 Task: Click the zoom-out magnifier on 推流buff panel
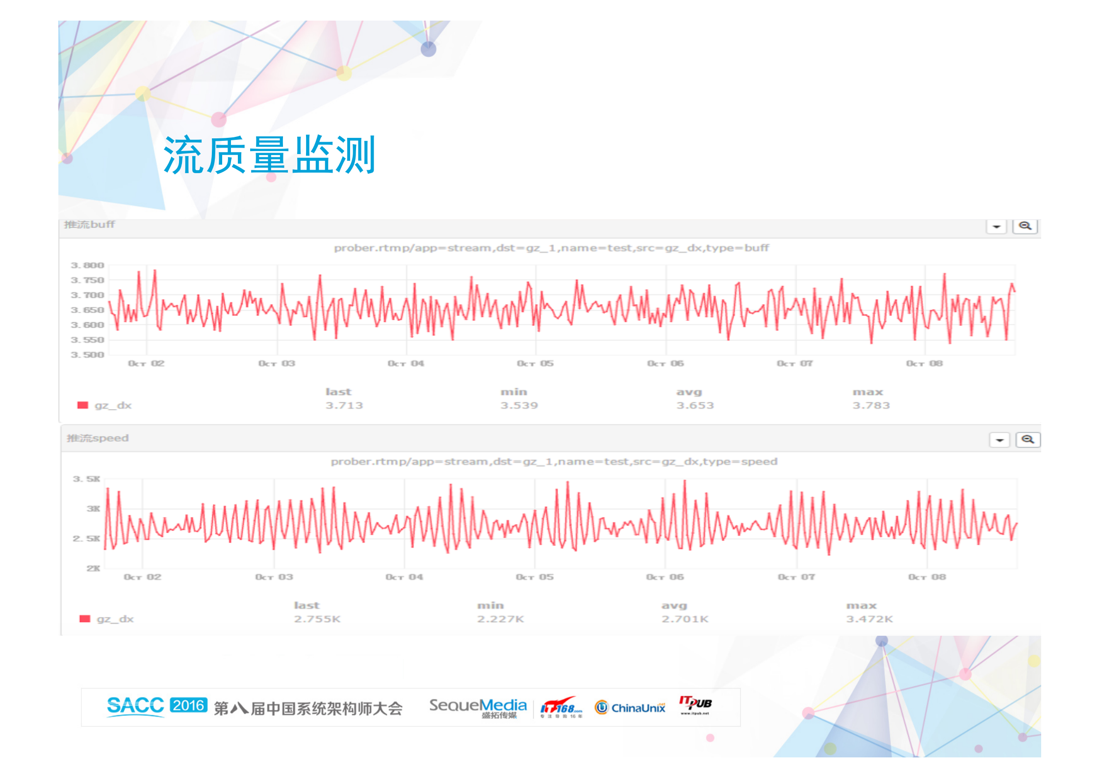click(1025, 226)
